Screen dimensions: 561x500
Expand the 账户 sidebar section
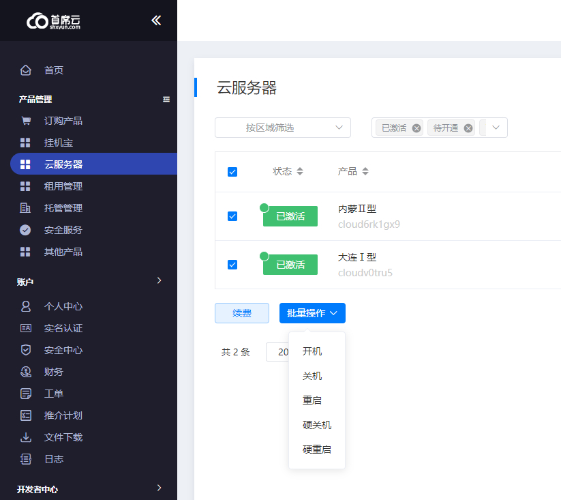(x=159, y=280)
